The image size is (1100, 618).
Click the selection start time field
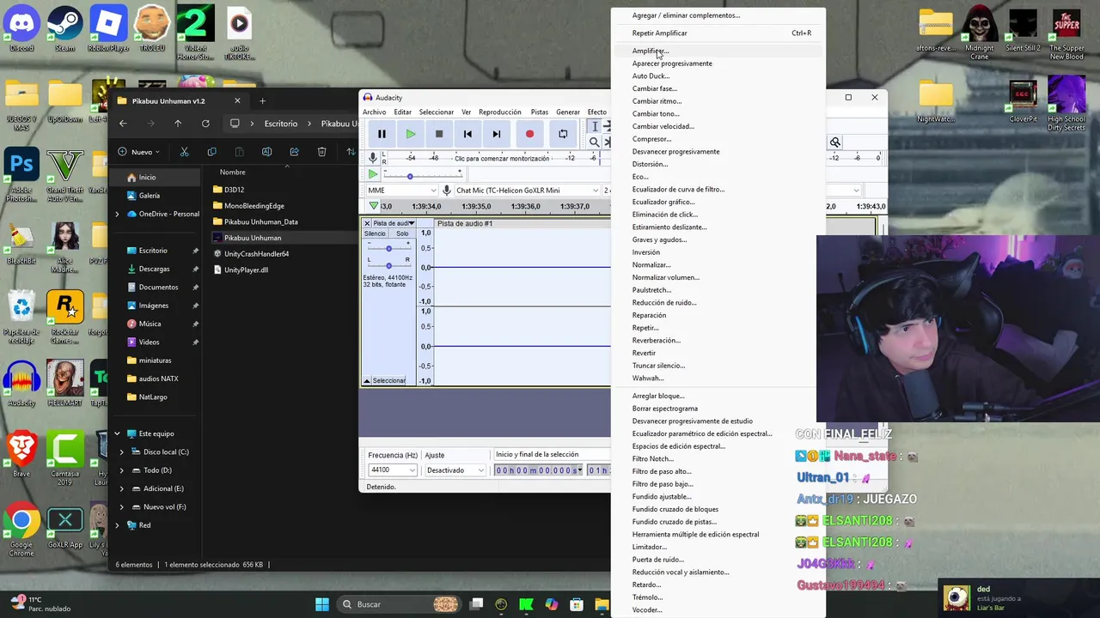[538, 470]
